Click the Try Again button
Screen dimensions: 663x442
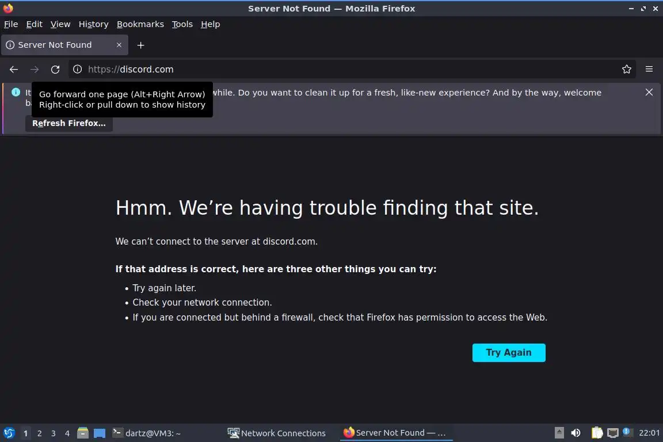[509, 353]
